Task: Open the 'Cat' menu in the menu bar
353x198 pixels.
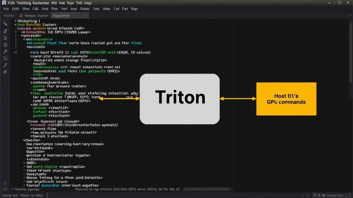Action: pyautogui.click(x=117, y=9)
